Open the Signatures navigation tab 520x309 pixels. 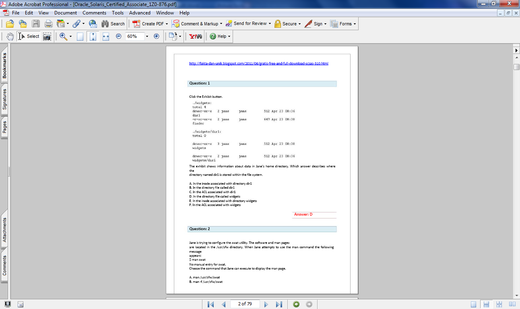tap(5, 99)
